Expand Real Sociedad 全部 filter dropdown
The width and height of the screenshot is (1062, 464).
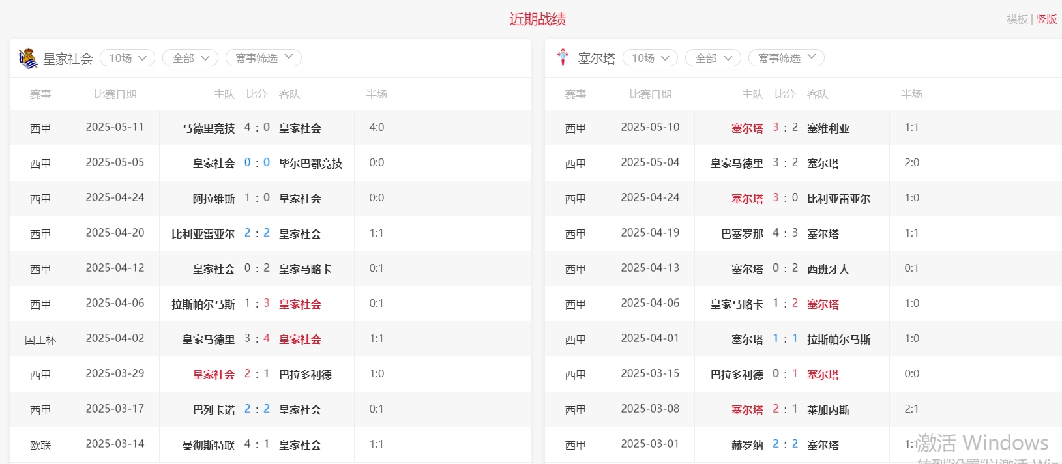(190, 58)
